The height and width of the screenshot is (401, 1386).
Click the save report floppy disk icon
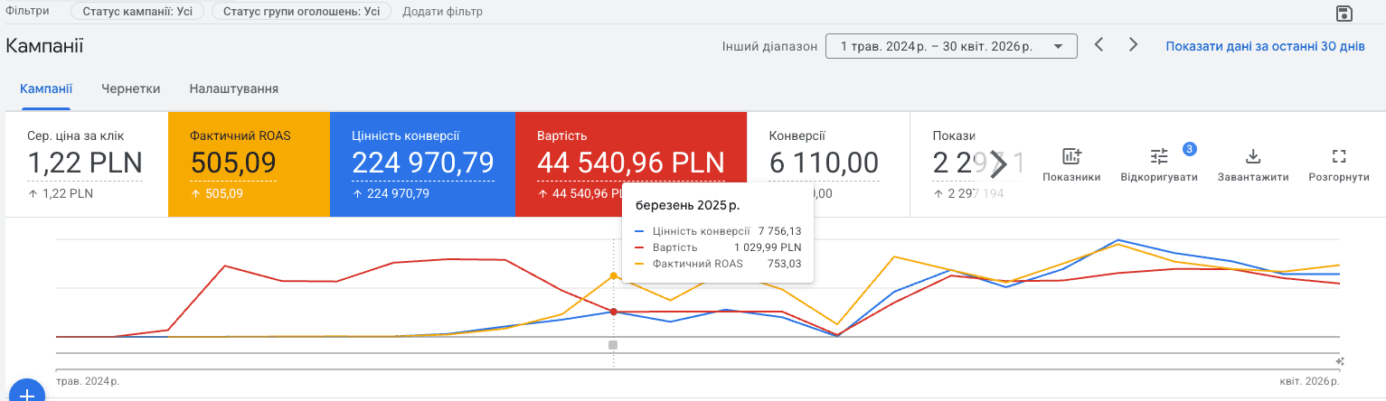click(x=1344, y=13)
